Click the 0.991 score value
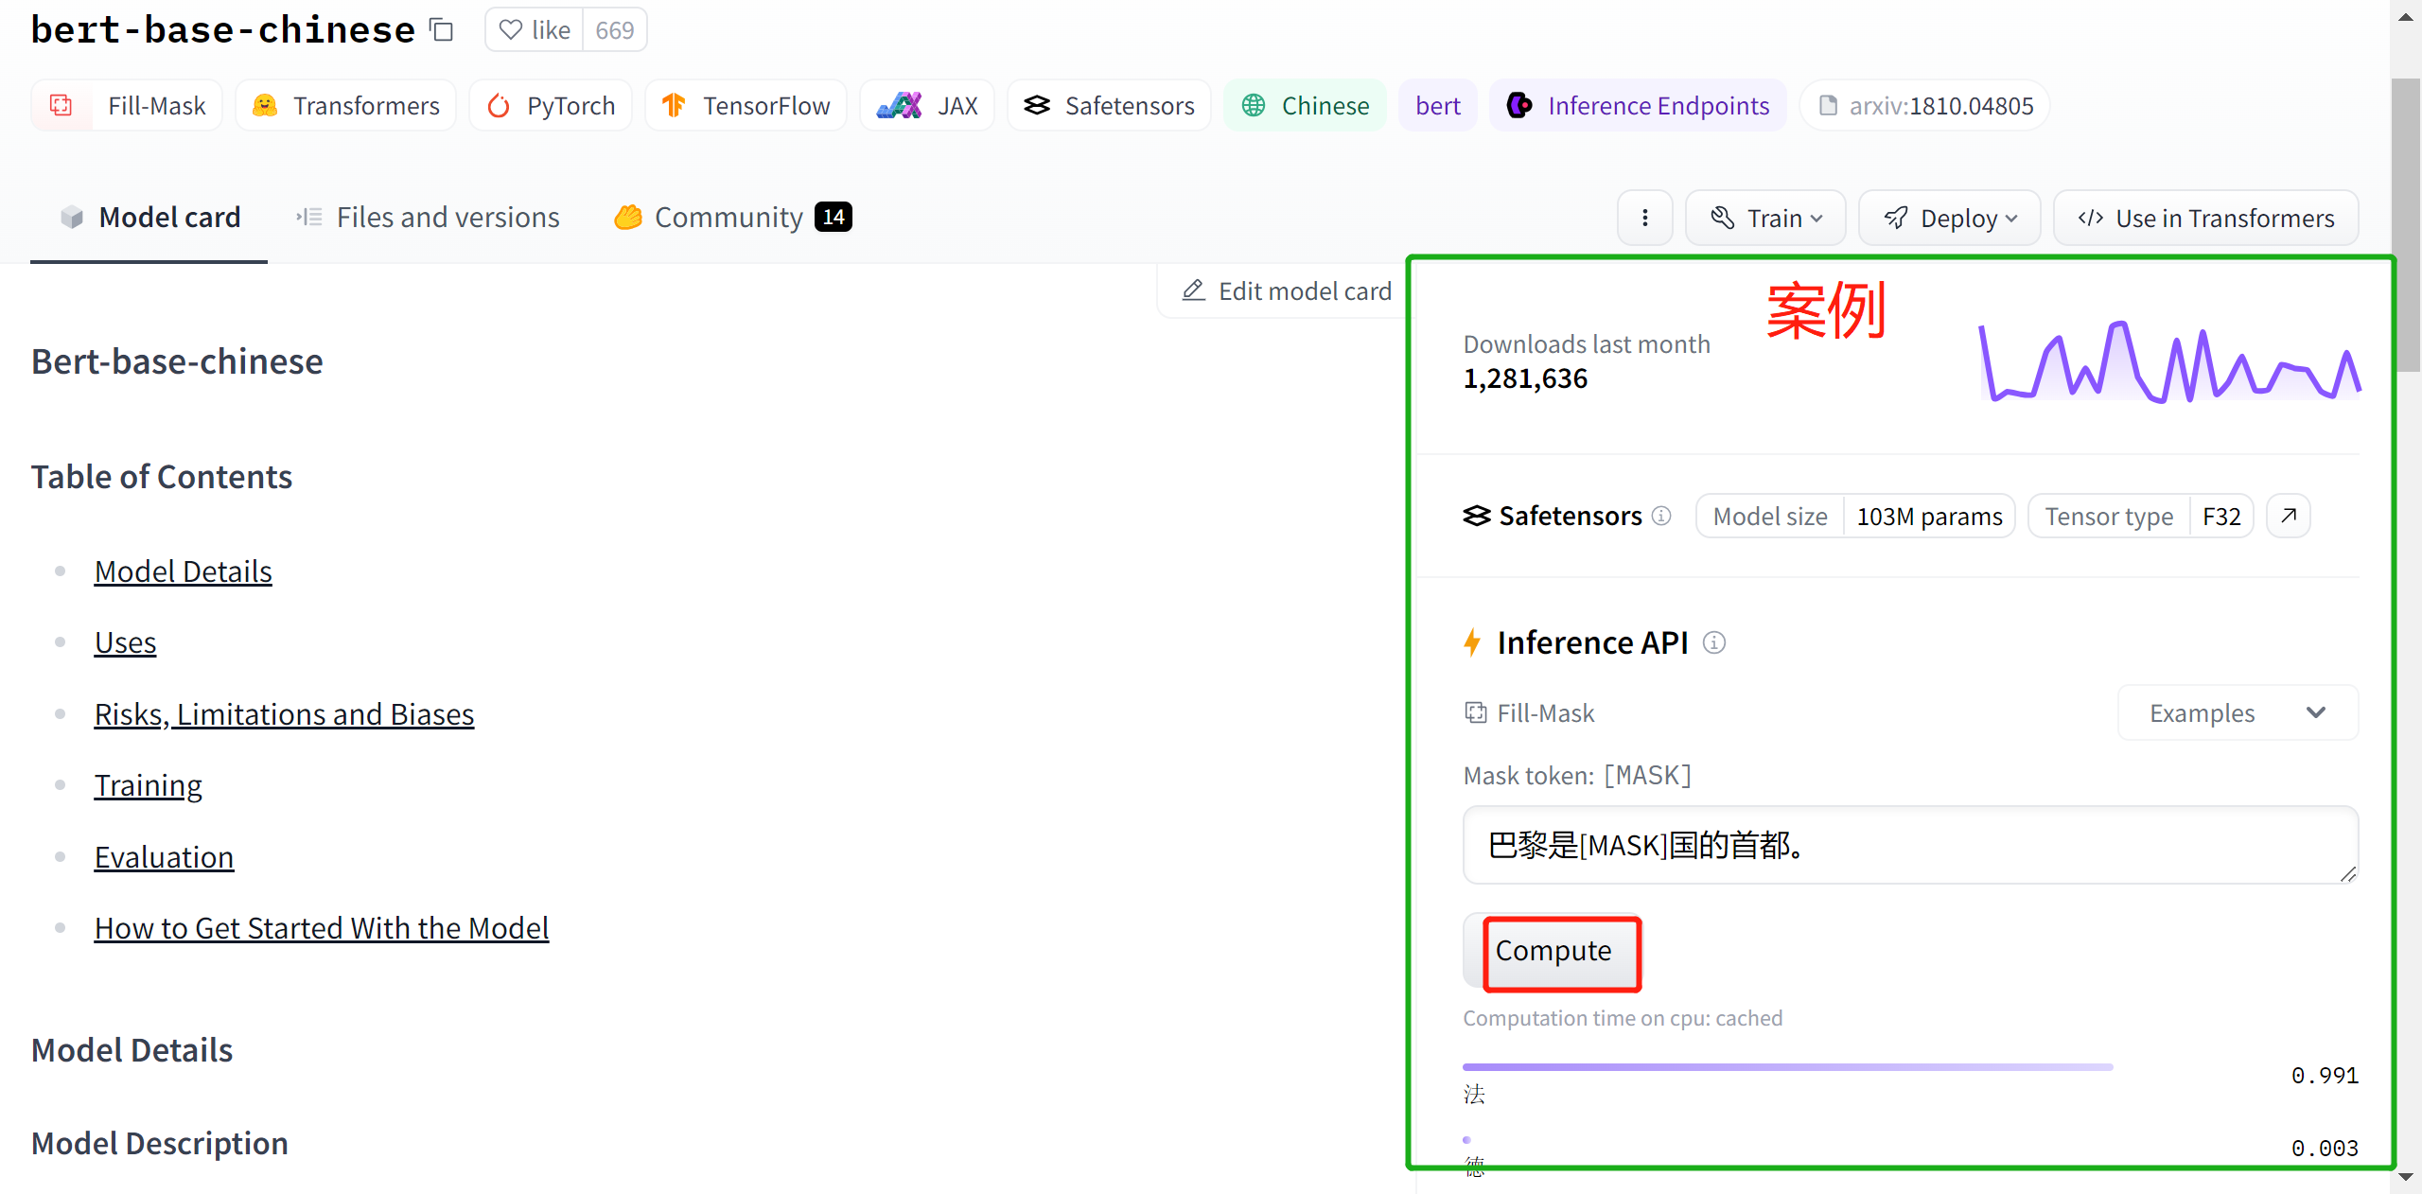Viewport: 2422px width, 1194px height. (2325, 1076)
